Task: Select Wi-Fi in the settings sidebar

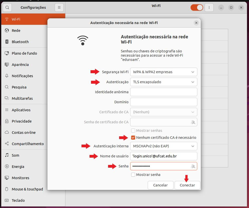Action: coord(25,19)
